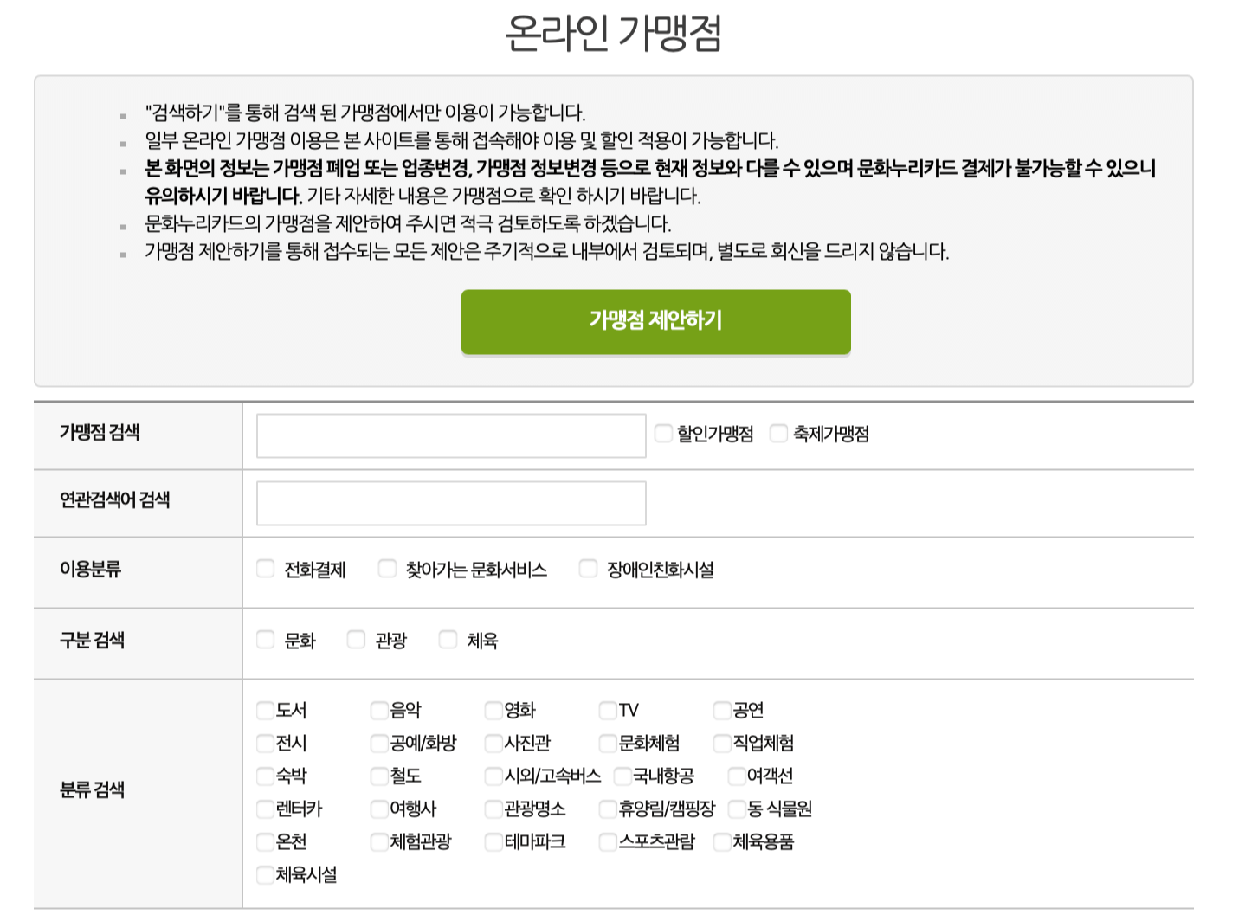Check 찾아가는 문화서비스 option
Image resolution: width=1245 pixels, height=915 pixels.
(387, 569)
